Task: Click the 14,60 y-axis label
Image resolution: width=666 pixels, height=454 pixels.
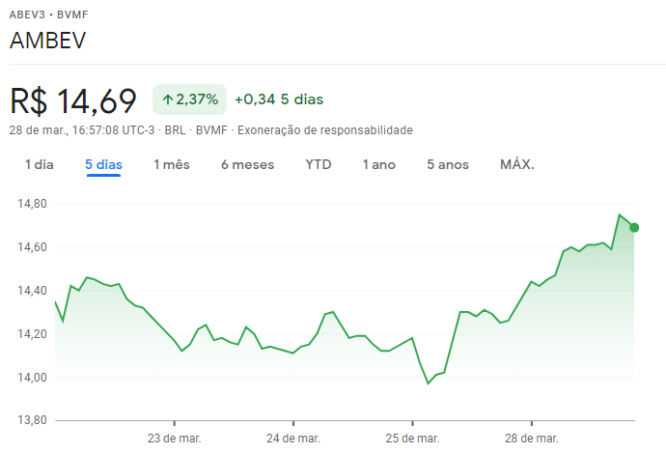Action: click(x=32, y=247)
